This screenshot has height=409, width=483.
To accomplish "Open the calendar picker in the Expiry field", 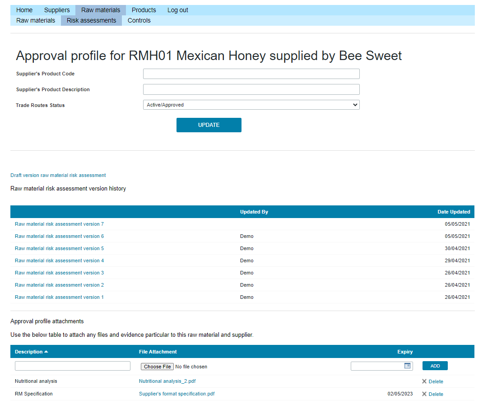I will [407, 366].
